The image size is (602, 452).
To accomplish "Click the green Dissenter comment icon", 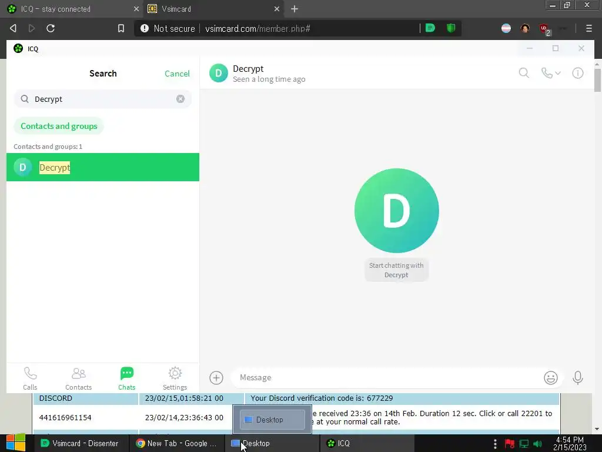I will pyautogui.click(x=430, y=28).
